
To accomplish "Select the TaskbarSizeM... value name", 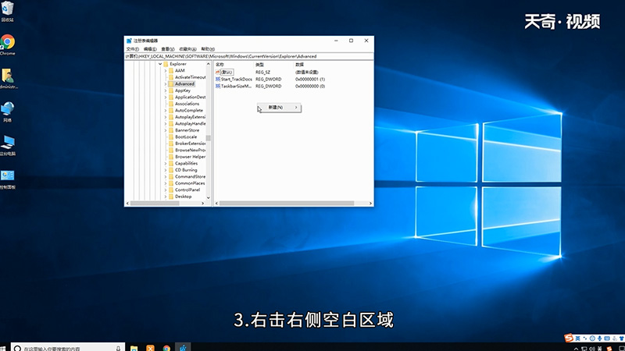I will coord(237,86).
